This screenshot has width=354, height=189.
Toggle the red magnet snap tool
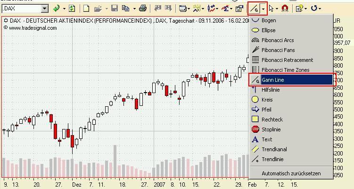[x=285, y=9]
